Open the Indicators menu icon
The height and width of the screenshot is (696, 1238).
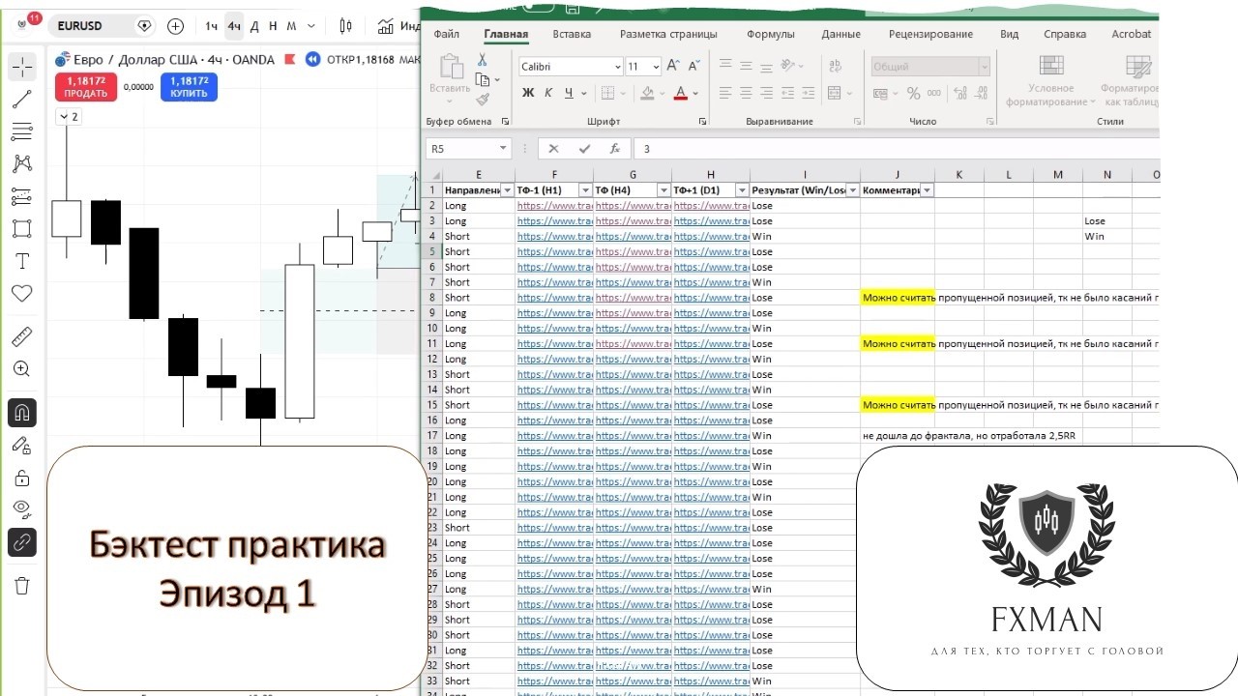click(x=386, y=26)
